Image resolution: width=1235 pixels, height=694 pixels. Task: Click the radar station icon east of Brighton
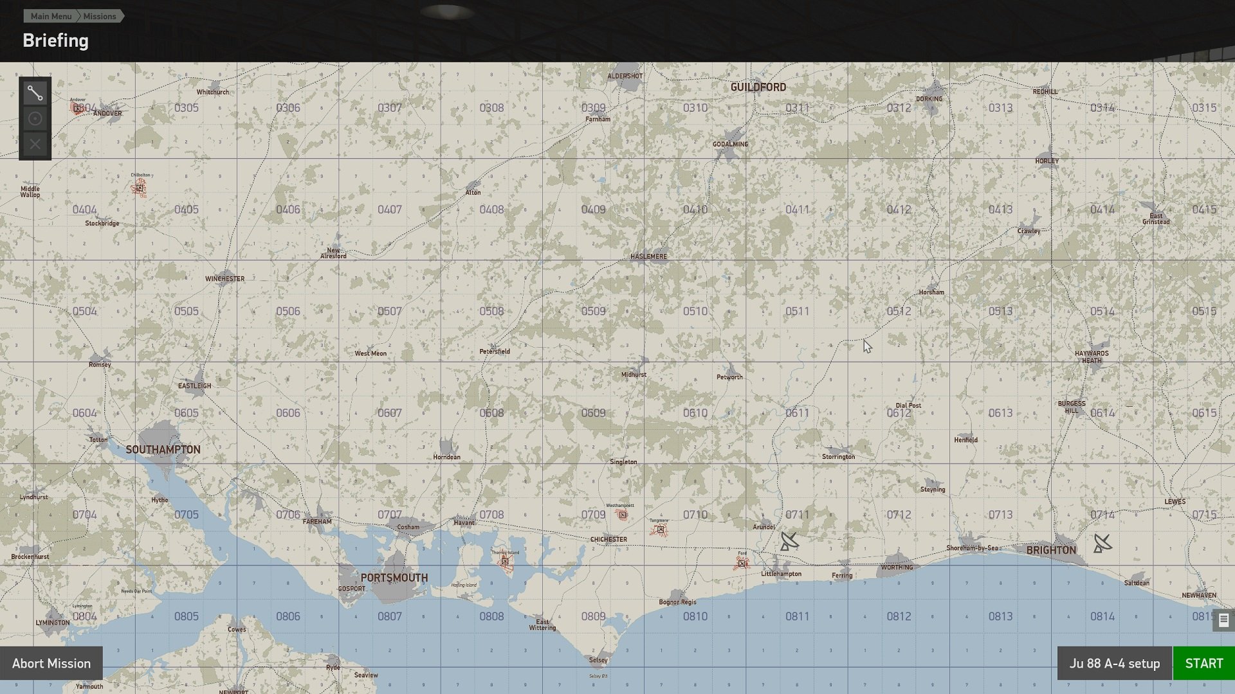(x=1102, y=544)
